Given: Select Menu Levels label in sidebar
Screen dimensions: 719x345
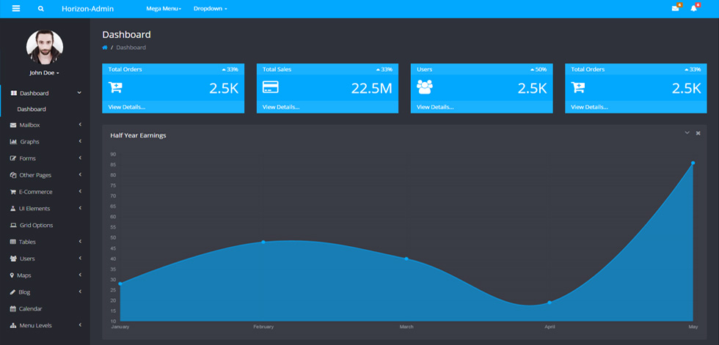Looking at the screenshot, I should click(35, 326).
